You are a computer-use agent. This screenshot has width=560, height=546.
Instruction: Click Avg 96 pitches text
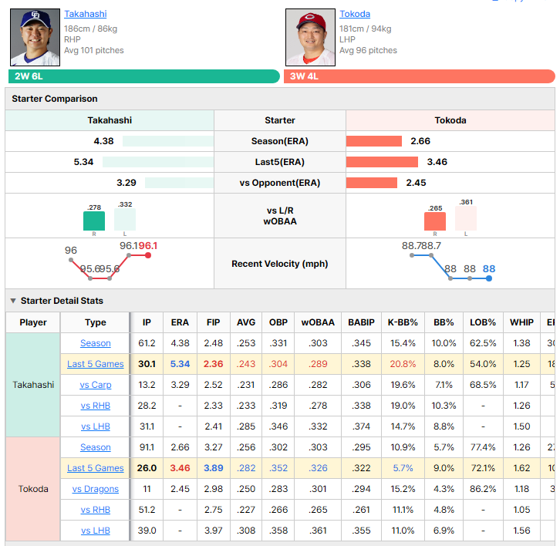tap(368, 50)
